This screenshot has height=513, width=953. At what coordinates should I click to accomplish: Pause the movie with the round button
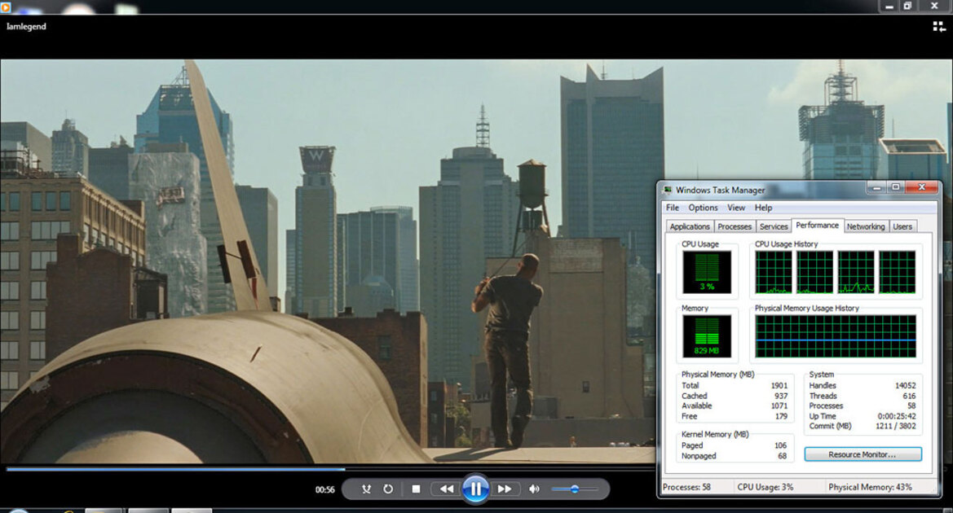pos(475,489)
